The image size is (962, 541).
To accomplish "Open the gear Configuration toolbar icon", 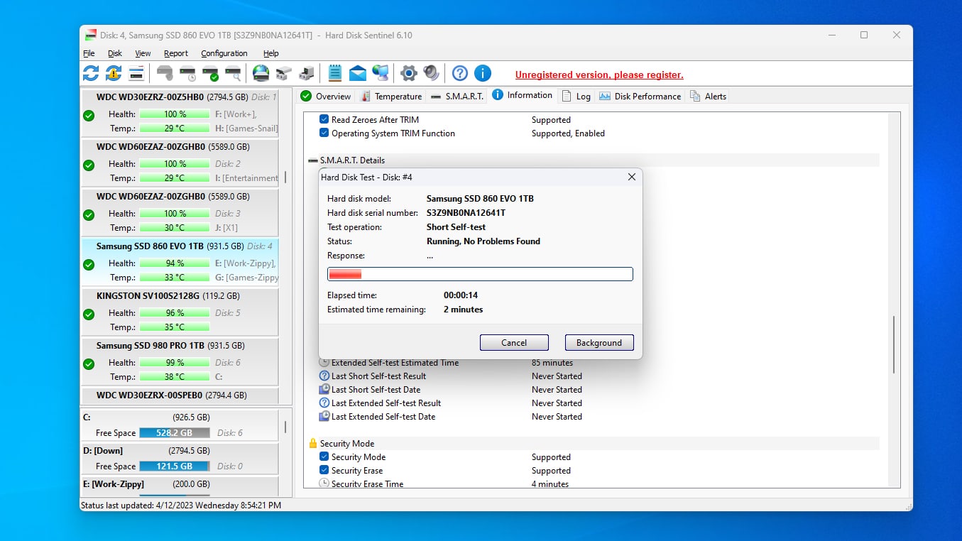I will click(x=408, y=73).
